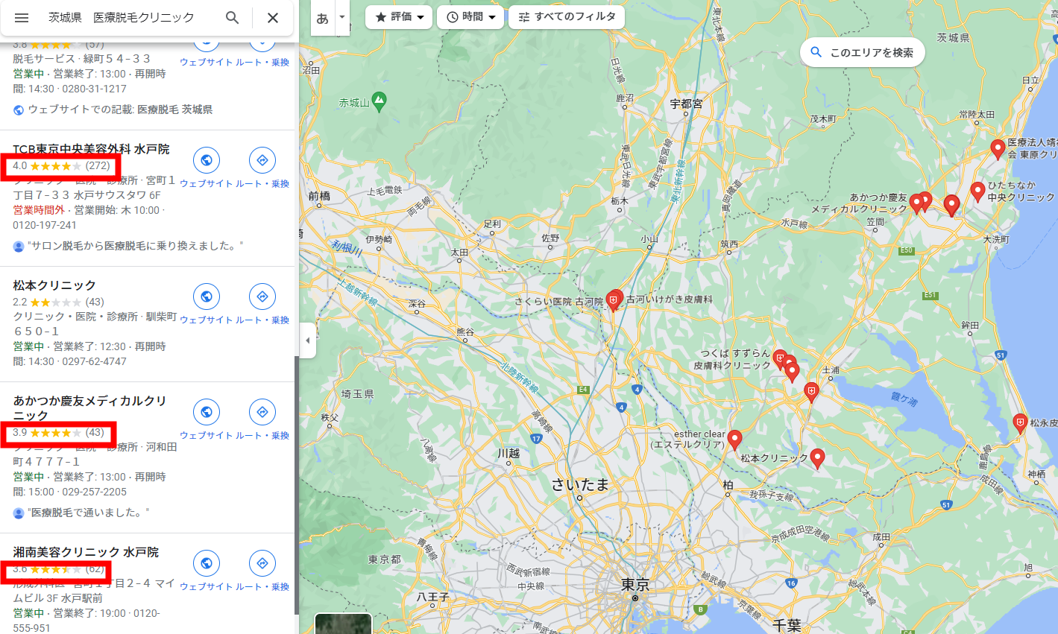Viewport: 1058px width, 634px height.
Task: Click このエリアを検索 button
Action: tap(863, 52)
